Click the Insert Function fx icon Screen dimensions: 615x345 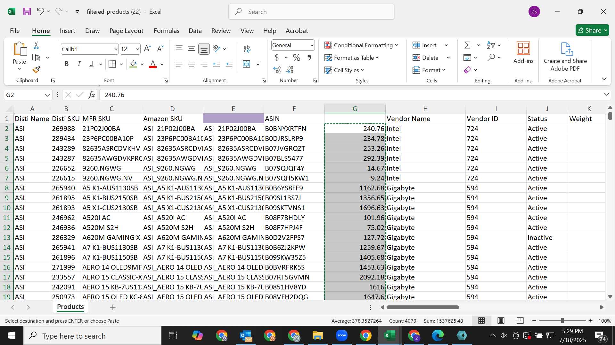coord(91,95)
